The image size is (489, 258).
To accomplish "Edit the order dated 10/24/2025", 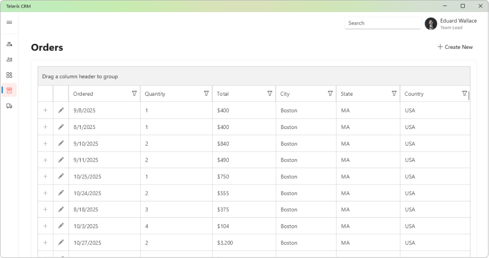I will coord(61,193).
